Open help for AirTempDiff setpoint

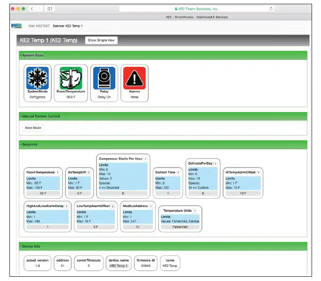(88, 173)
